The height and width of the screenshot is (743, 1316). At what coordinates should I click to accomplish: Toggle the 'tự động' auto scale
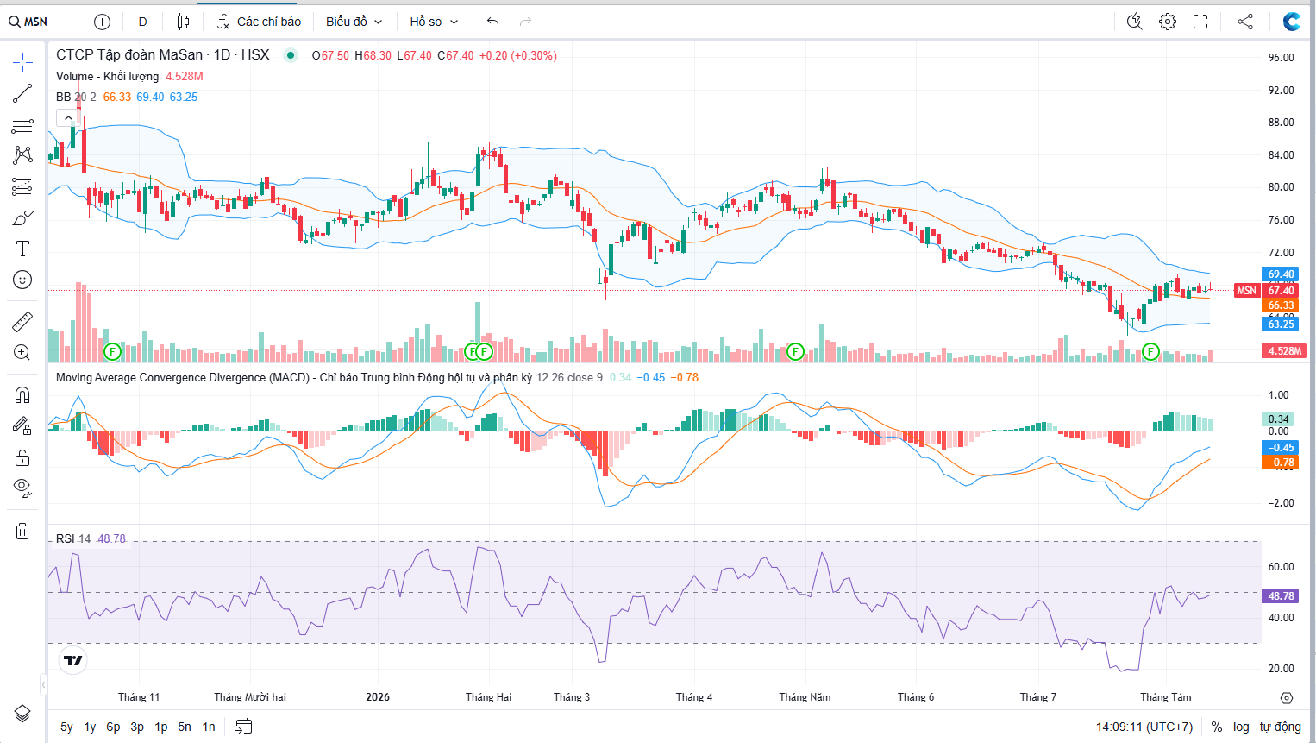(x=1281, y=727)
